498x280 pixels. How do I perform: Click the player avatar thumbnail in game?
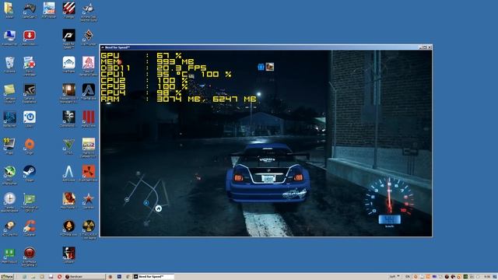point(270,67)
